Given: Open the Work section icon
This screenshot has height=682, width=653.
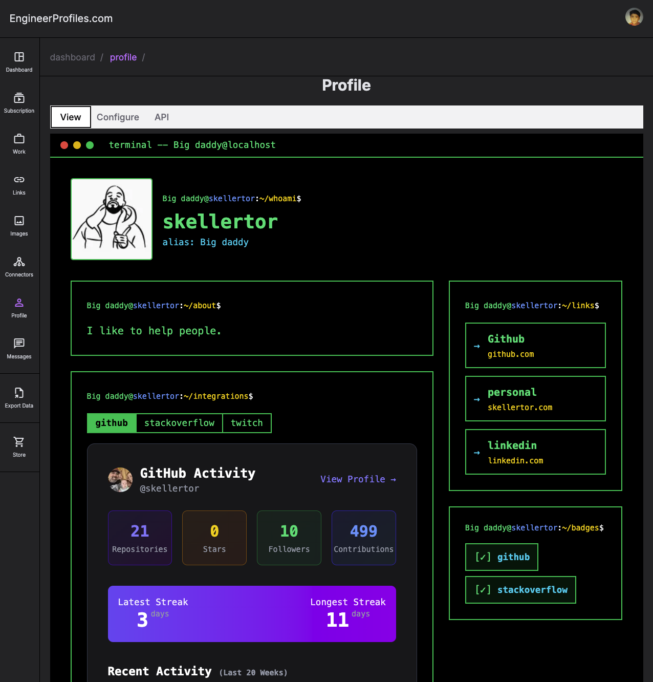Looking at the screenshot, I should click(x=19, y=138).
